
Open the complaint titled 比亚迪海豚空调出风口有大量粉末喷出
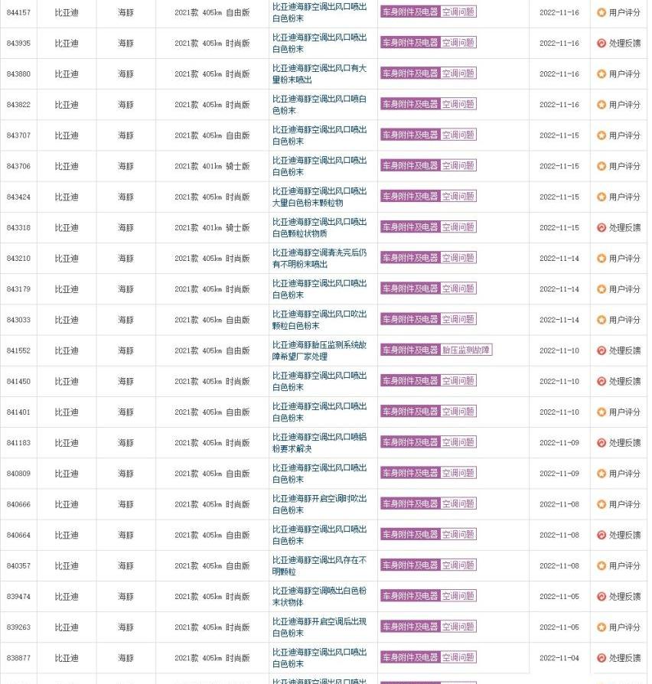[x=319, y=74]
